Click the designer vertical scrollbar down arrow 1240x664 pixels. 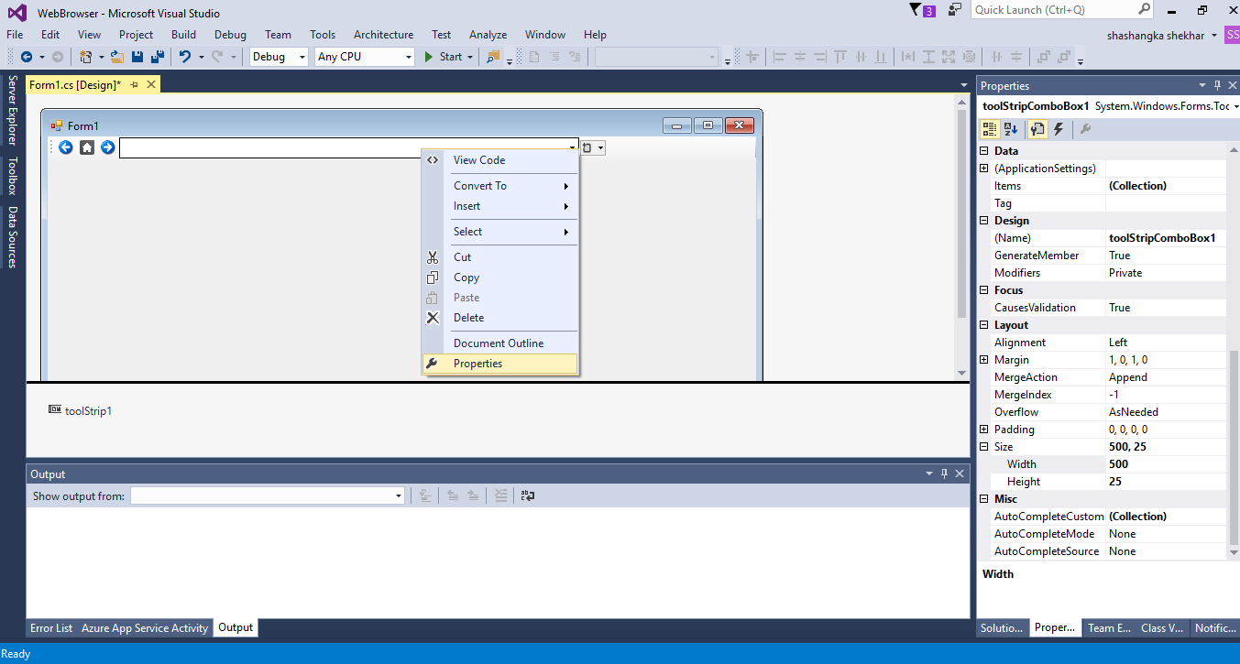point(961,373)
